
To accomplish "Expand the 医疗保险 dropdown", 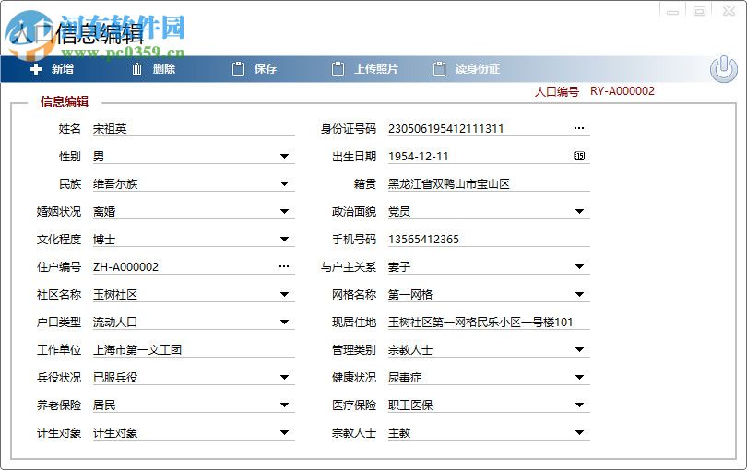I will (579, 405).
